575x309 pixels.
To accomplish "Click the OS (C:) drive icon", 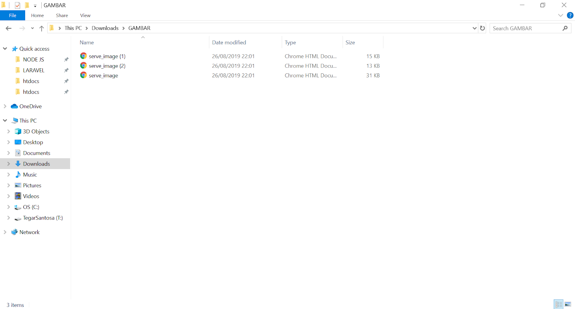I will [x=18, y=207].
